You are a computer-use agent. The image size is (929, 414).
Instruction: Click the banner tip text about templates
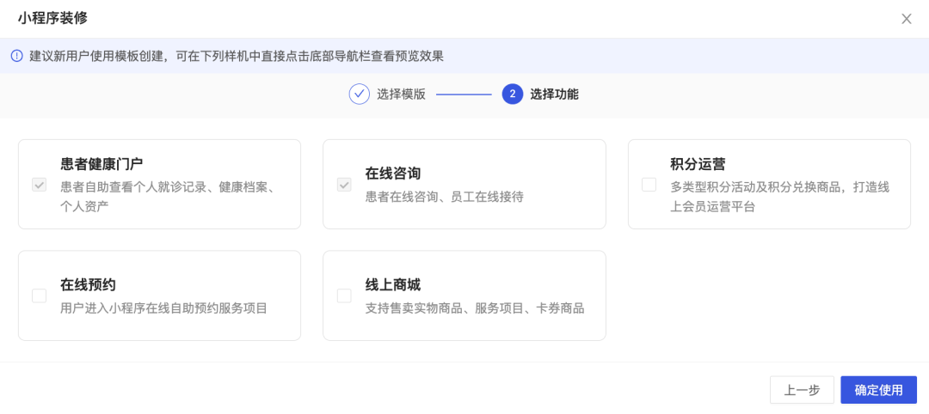[x=237, y=56]
